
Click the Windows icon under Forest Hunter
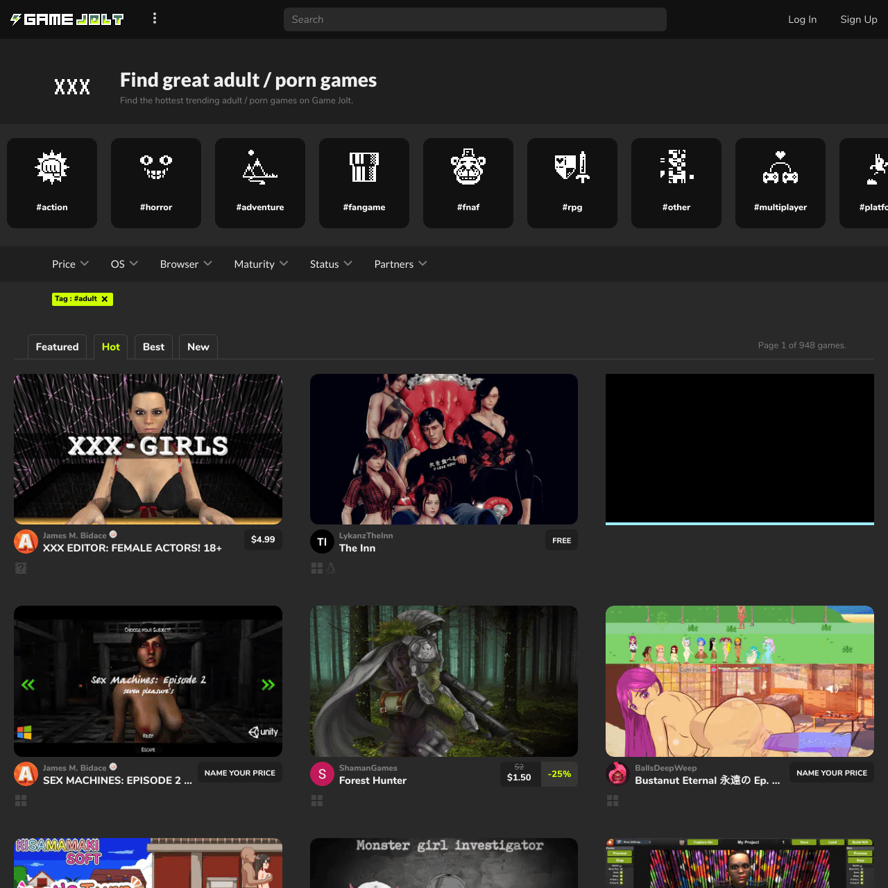(x=317, y=801)
